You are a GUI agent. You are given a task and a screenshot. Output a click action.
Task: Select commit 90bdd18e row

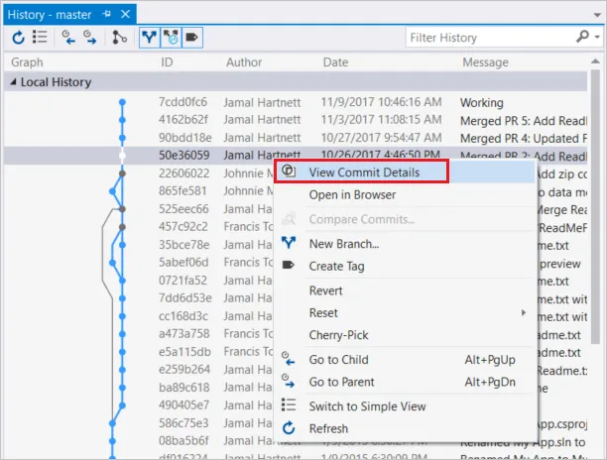[296, 138]
